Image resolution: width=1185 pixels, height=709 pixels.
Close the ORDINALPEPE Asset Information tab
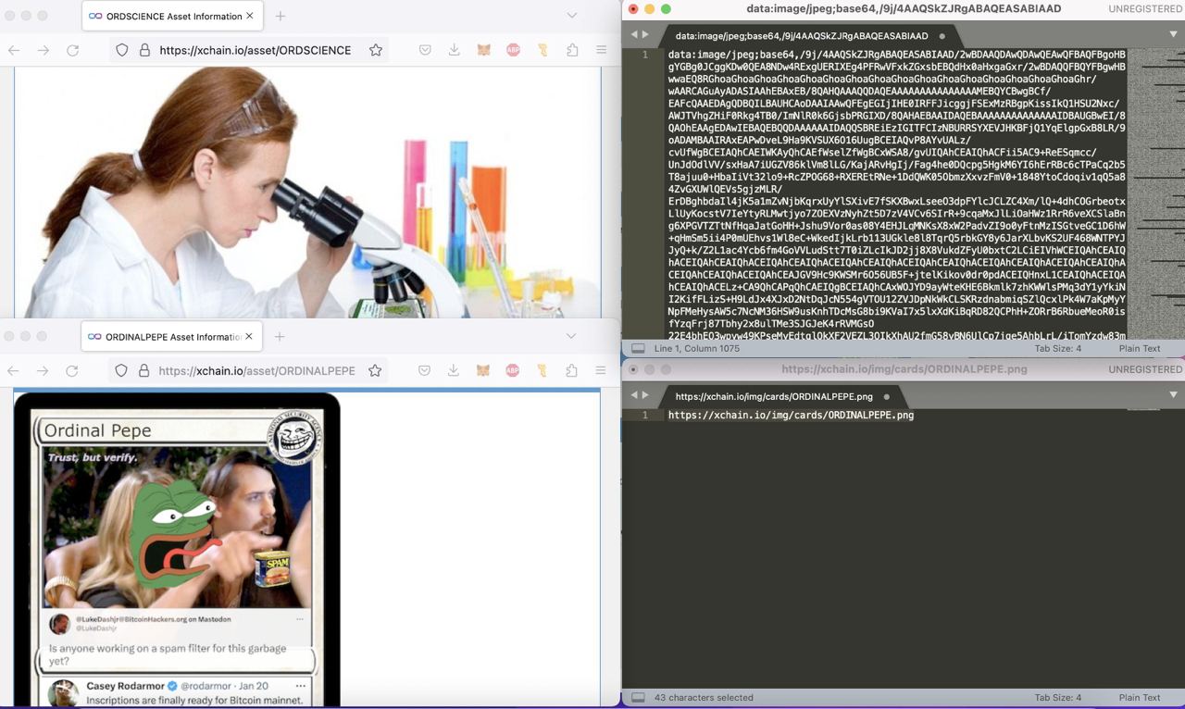(249, 336)
